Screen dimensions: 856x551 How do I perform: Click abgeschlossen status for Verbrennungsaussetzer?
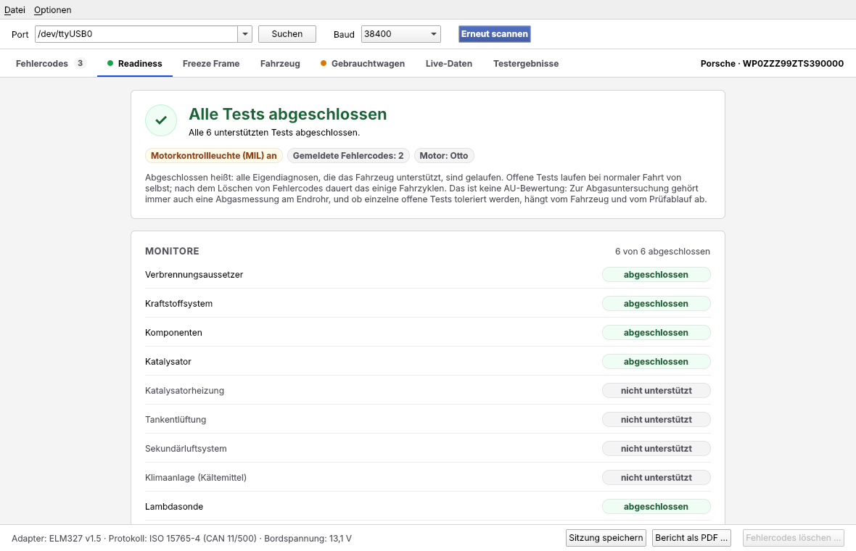657,274
